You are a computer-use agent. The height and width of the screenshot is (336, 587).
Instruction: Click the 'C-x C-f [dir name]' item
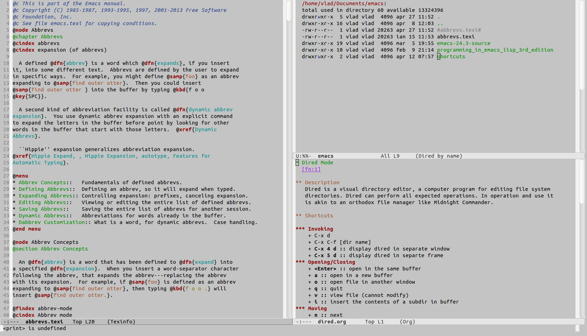pos(339,242)
